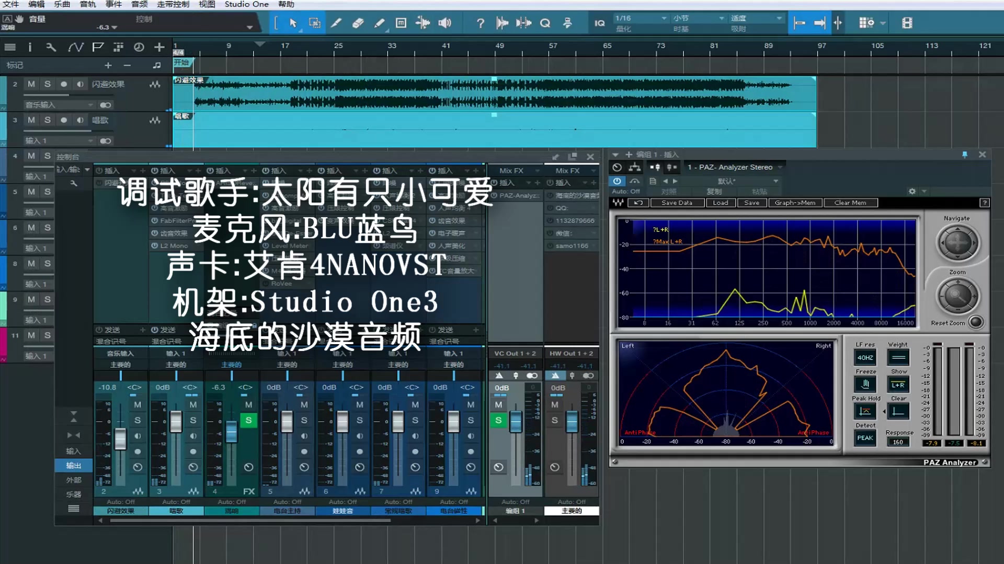Open the 小节 timebase dropdown
This screenshot has width=1004, height=564.
point(699,18)
